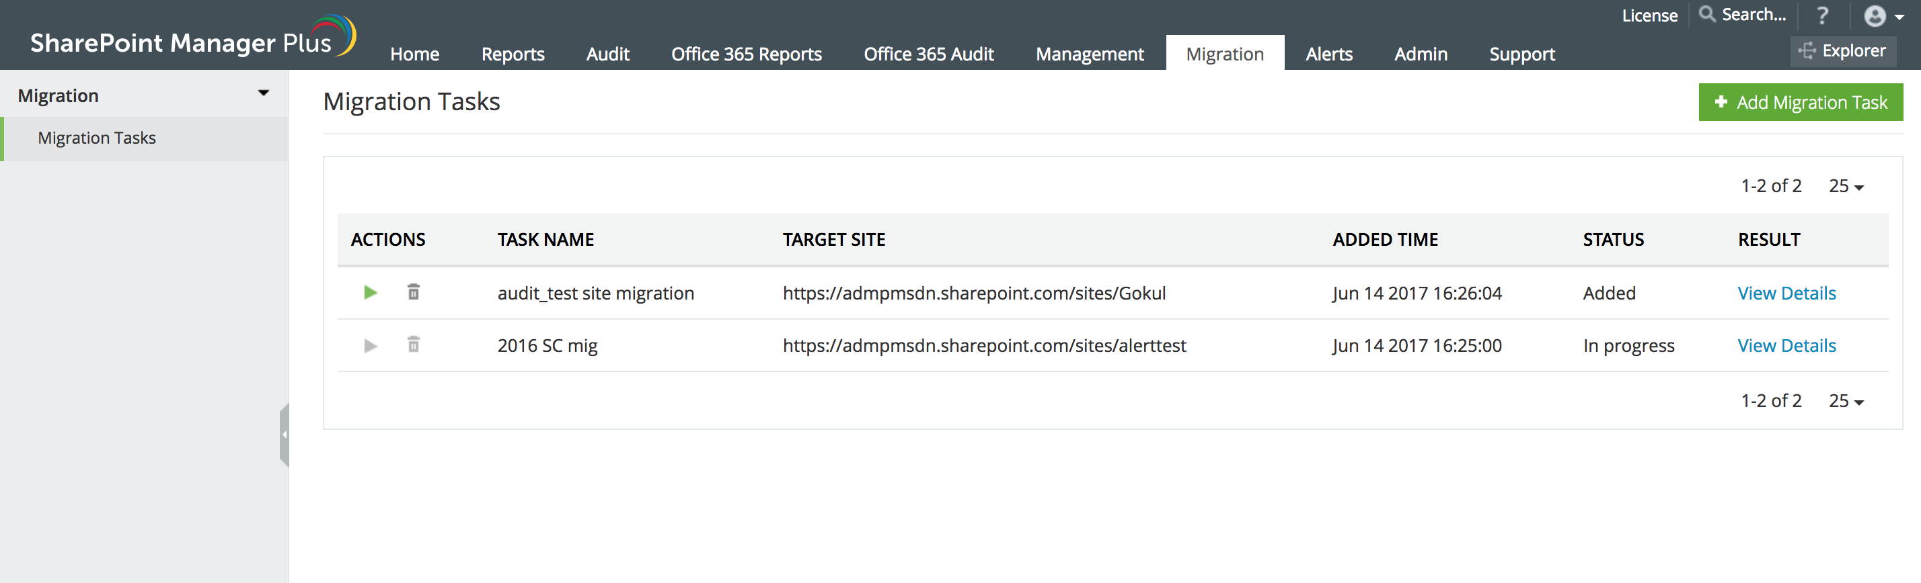Screen dimensions: 1921x583
Task: View Details for audit_test site migration
Action: [1786, 294]
